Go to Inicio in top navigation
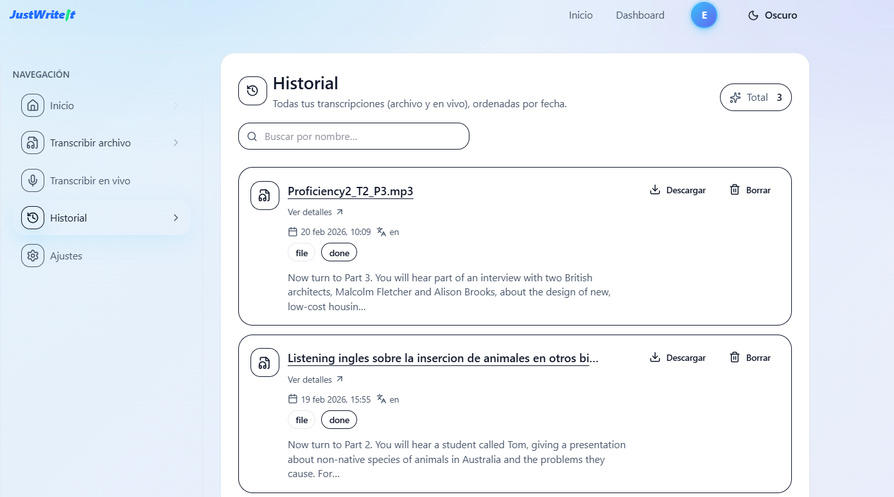 tap(581, 15)
